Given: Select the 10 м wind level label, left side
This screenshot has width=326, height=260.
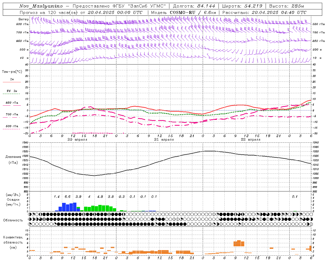Looking at the screenshot, I should [x=24, y=58].
